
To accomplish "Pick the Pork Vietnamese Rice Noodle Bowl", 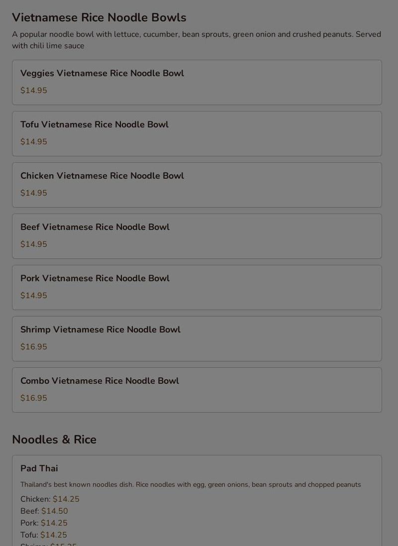I will coord(95,278).
